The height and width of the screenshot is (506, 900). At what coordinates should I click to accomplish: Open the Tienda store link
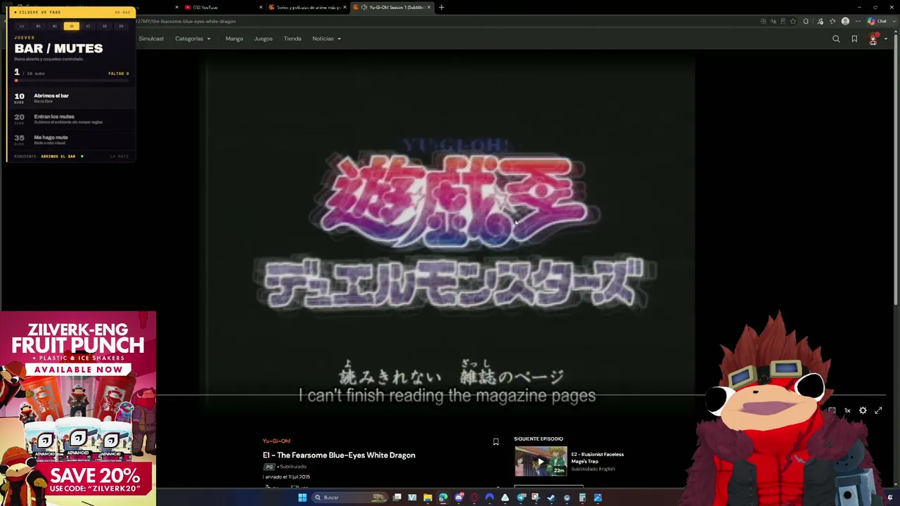pos(292,39)
